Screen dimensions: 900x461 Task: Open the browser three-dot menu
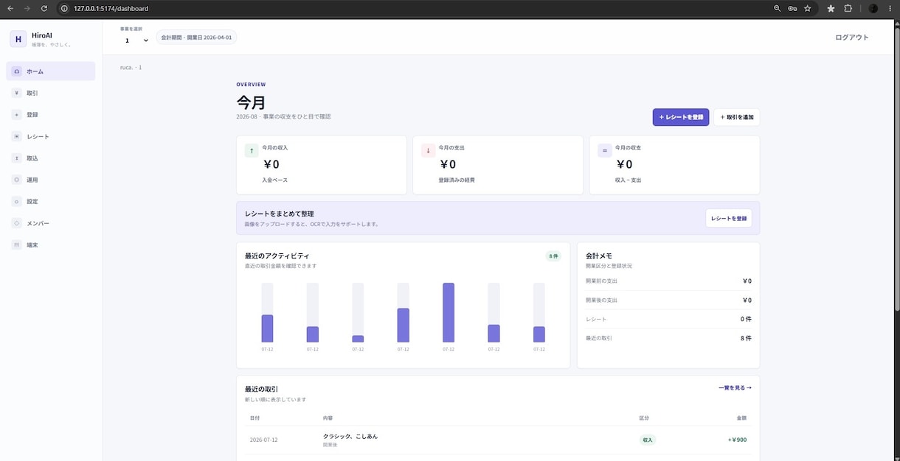point(890,8)
